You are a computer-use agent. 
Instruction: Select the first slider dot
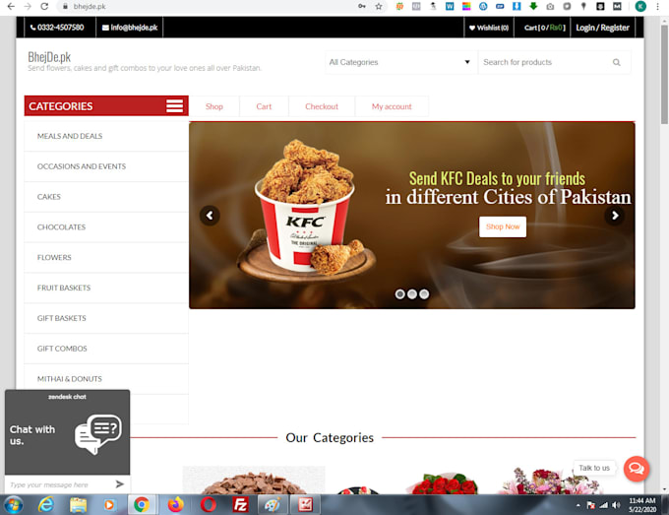tap(399, 293)
